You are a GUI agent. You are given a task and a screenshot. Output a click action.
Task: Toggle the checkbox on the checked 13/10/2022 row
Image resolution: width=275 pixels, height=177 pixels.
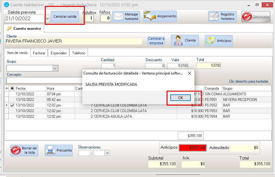pos(12,105)
